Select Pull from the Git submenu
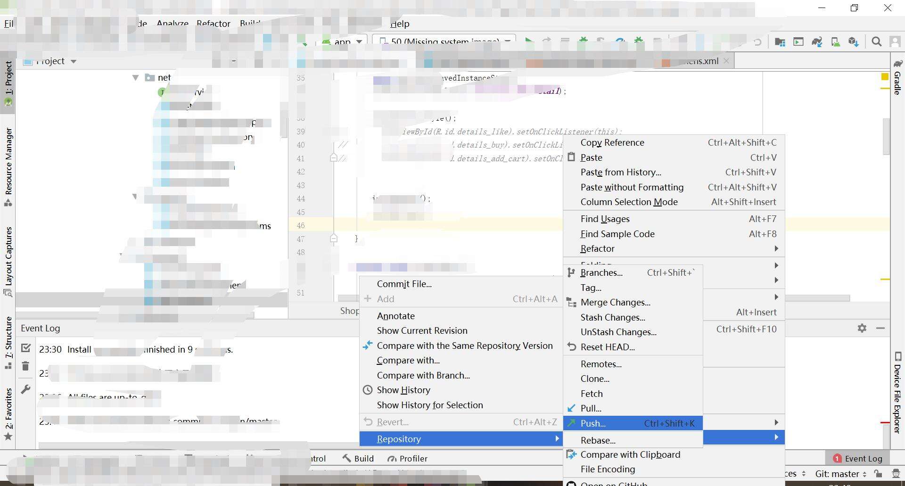Viewport: 905px width, 486px height. (633, 408)
